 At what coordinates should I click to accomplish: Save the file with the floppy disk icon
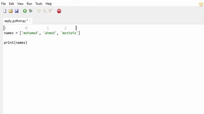point(17,11)
